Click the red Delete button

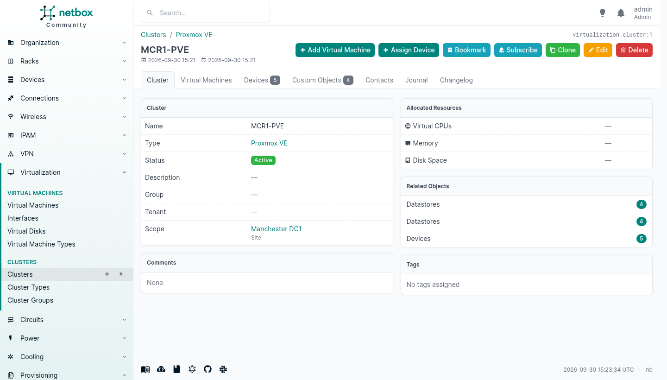[x=634, y=50]
